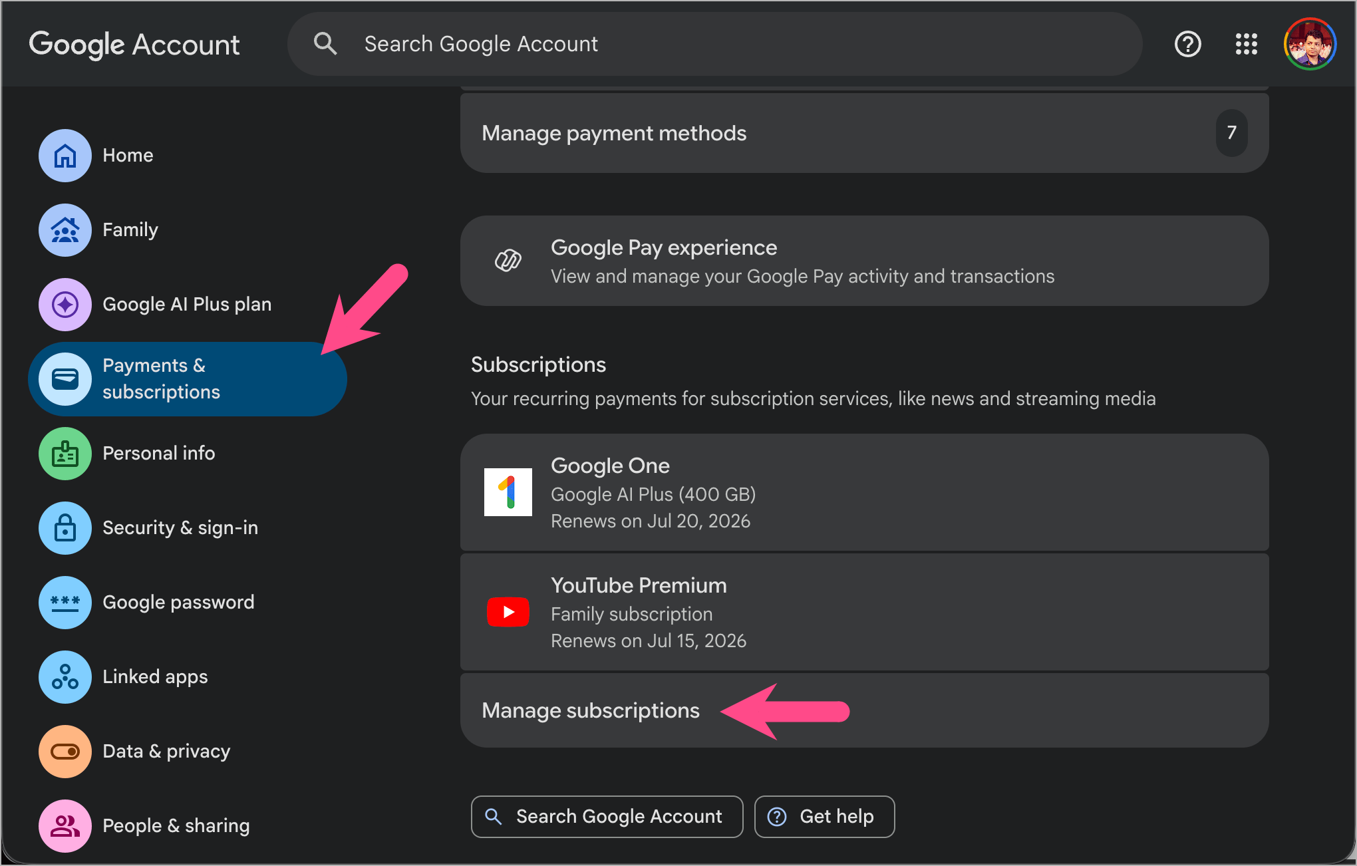Click the magnifier icon in search bar
This screenshot has width=1357, height=866.
click(x=325, y=44)
